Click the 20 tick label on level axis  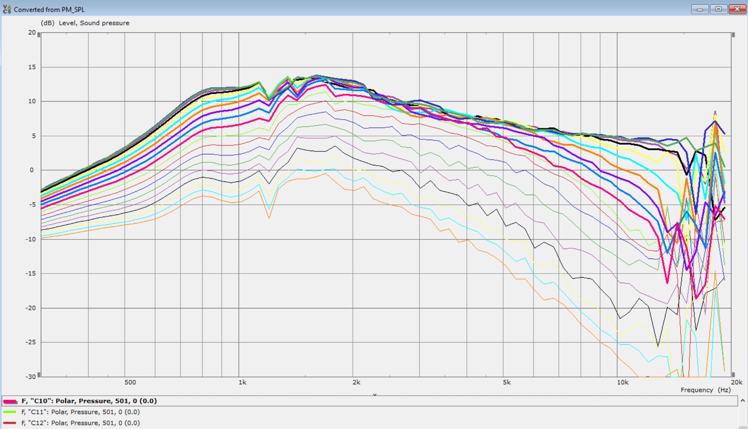pos(32,33)
